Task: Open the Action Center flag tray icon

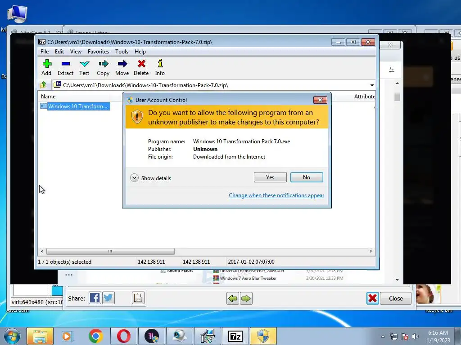Action: click(405, 336)
